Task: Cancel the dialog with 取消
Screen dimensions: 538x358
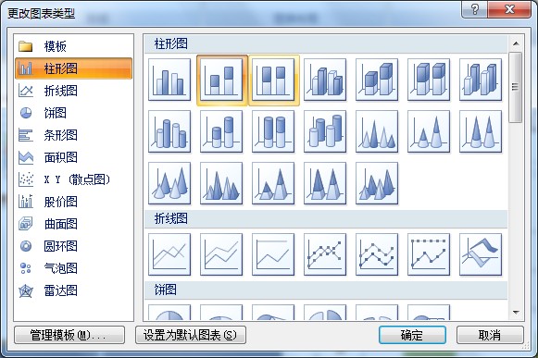Action: (x=490, y=335)
